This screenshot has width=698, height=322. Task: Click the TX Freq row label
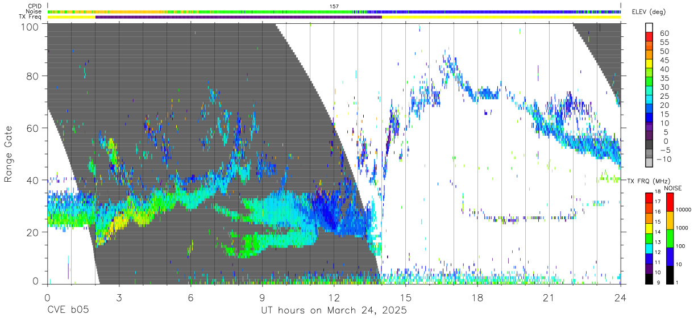pyautogui.click(x=31, y=17)
